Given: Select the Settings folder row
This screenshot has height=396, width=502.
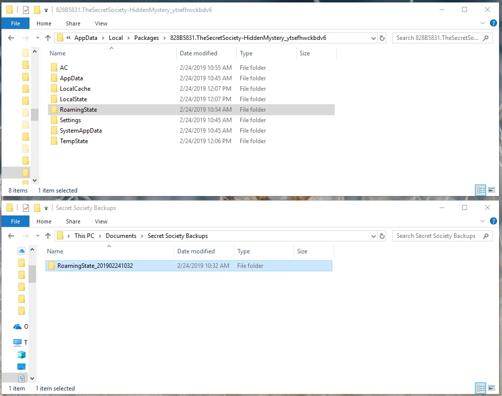Looking at the screenshot, I should point(191,120).
